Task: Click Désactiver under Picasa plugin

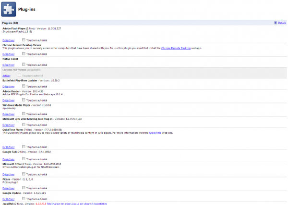Action: tap(9, 188)
